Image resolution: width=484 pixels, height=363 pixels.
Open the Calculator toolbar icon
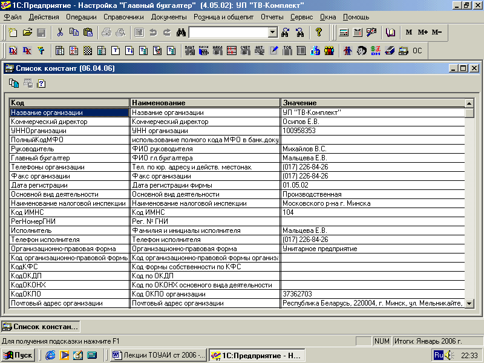(x=344, y=32)
